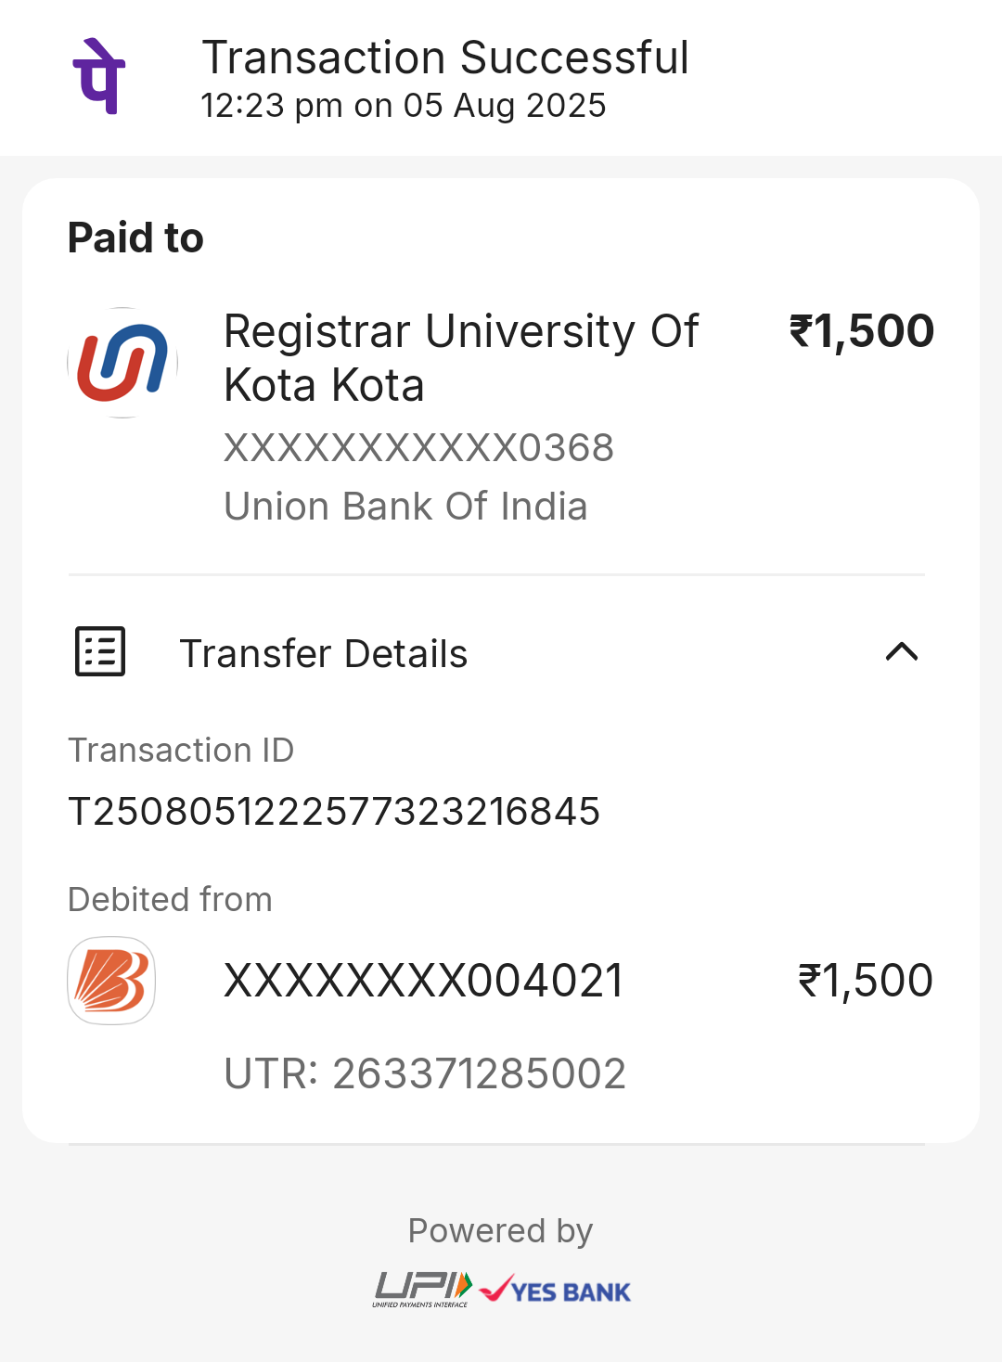The height and width of the screenshot is (1362, 1002).
Task: Tap the UTR number 263371285002
Action: pos(425,1073)
